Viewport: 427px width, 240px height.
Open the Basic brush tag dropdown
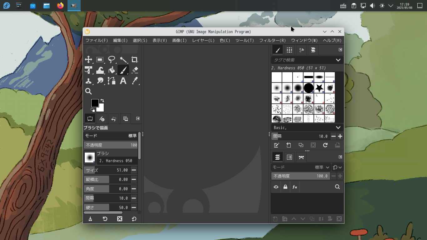(x=338, y=127)
